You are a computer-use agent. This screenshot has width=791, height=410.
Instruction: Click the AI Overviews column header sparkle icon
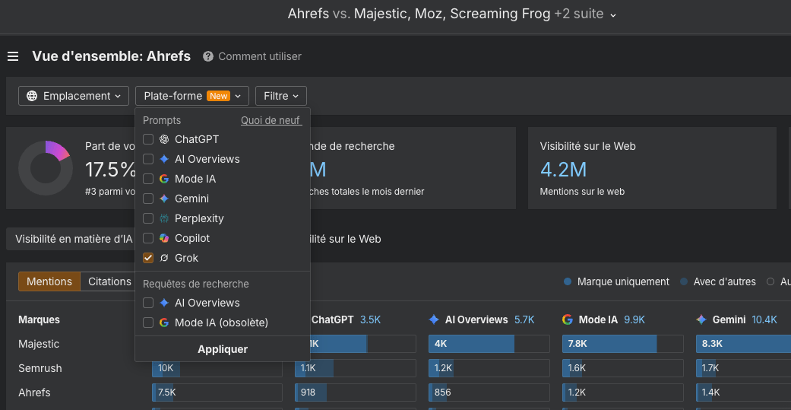pos(434,319)
